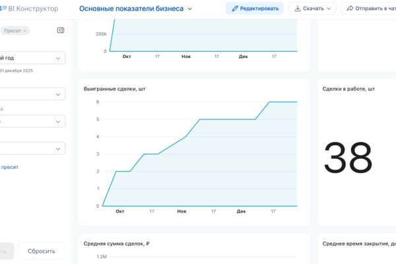The image size is (396, 264).
Task: Collapse the sidebar with the panel icon
Action: click(61, 30)
